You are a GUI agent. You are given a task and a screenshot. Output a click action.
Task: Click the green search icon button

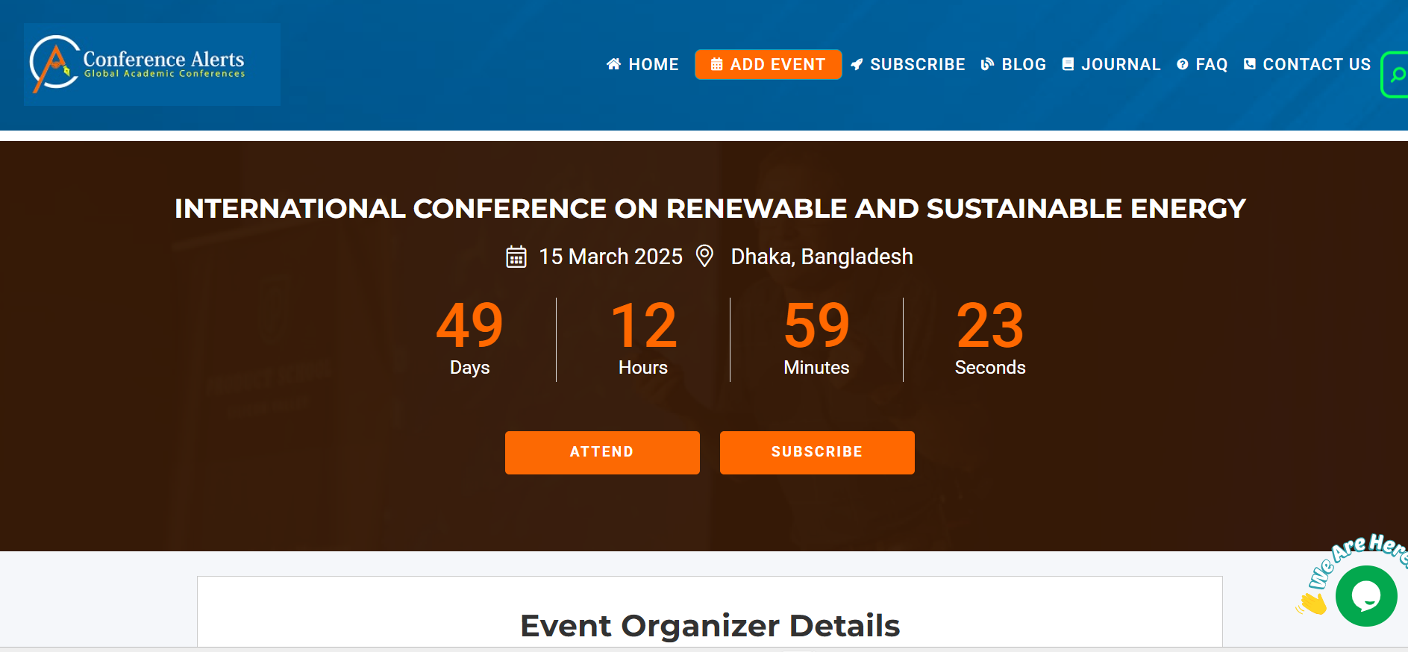click(x=1395, y=75)
